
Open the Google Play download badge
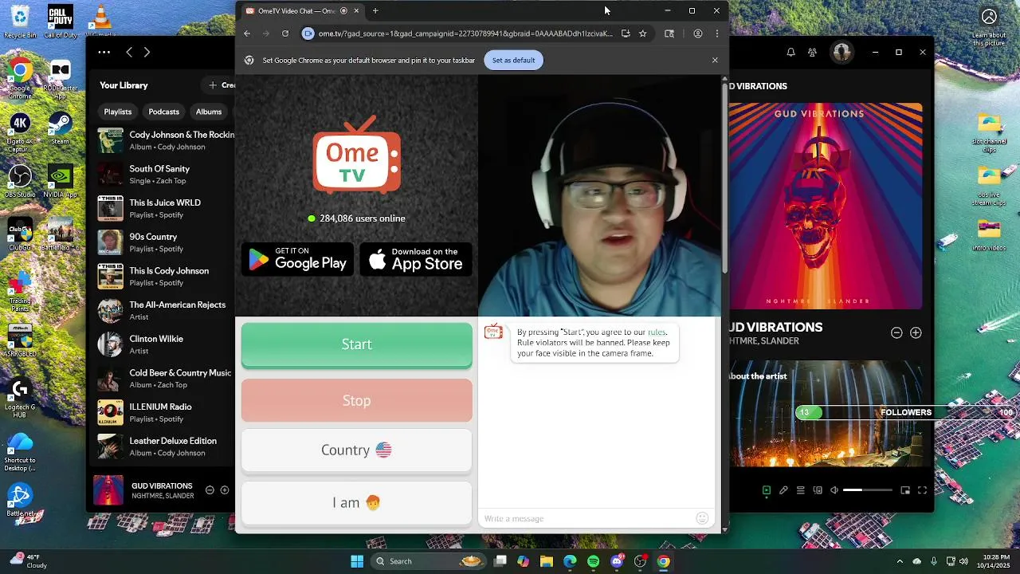298,259
